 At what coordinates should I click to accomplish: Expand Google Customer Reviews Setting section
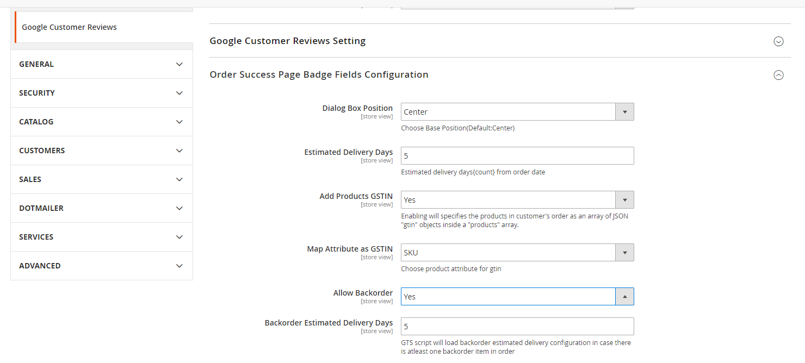[778, 41]
